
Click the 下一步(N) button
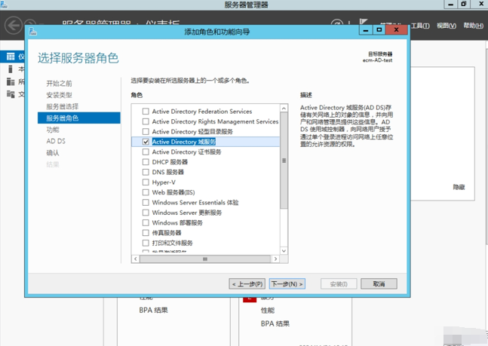[287, 283]
